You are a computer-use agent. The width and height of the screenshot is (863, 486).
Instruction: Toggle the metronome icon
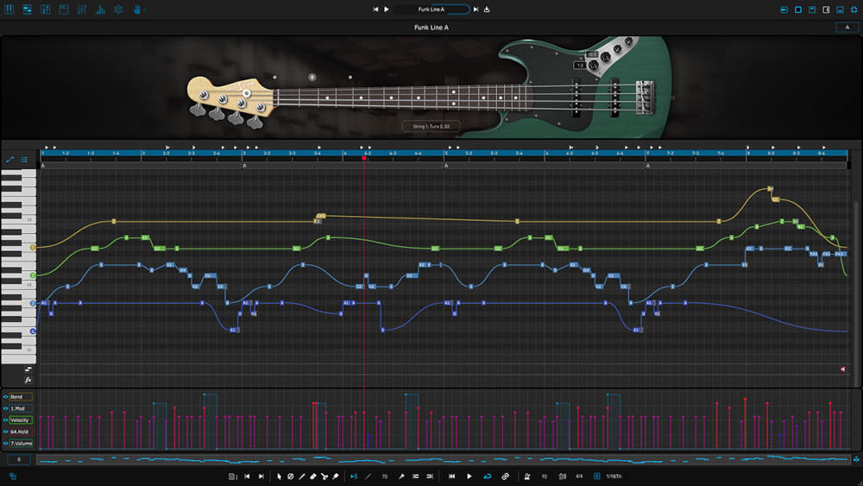tap(527, 477)
